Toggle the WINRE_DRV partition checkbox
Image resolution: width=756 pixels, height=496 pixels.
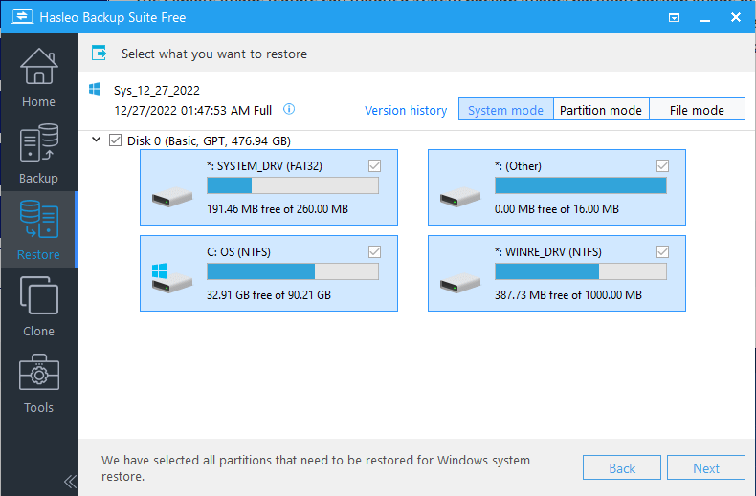point(663,252)
